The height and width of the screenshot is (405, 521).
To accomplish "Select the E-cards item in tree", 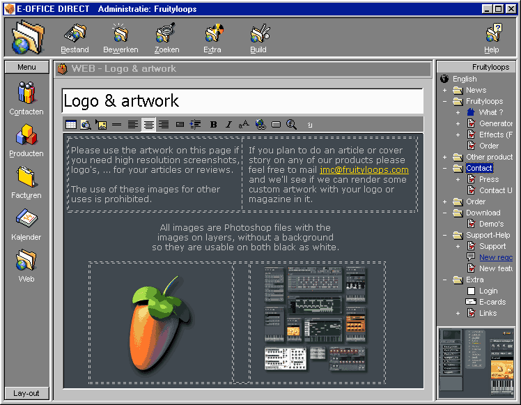I will pyautogui.click(x=492, y=302).
